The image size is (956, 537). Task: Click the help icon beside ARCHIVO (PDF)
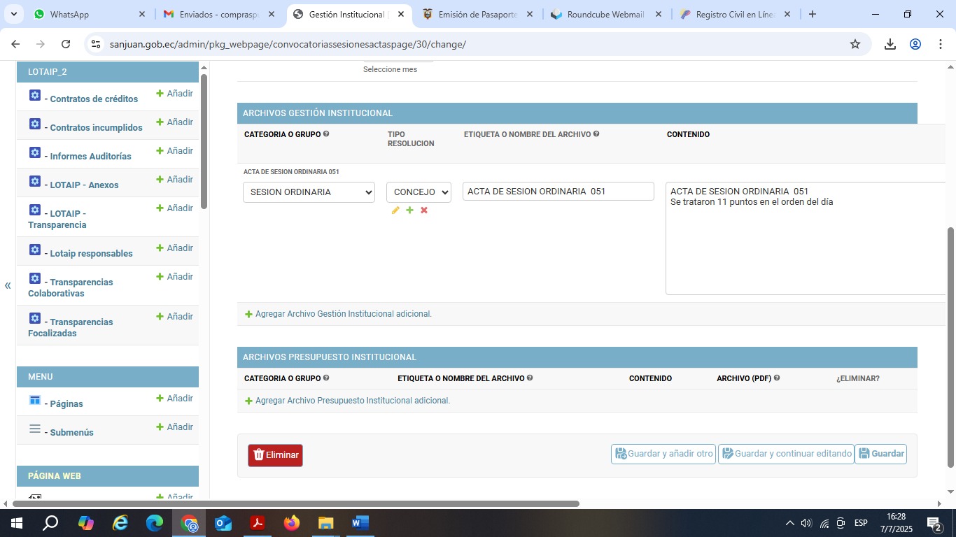click(777, 378)
